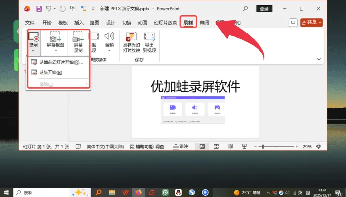The width and height of the screenshot is (346, 197).
Task: Switch to Reading view
Action: (230, 146)
